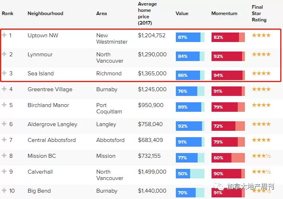
Task: Click the 50% Value bar for Calverhall
Action: click(190, 174)
